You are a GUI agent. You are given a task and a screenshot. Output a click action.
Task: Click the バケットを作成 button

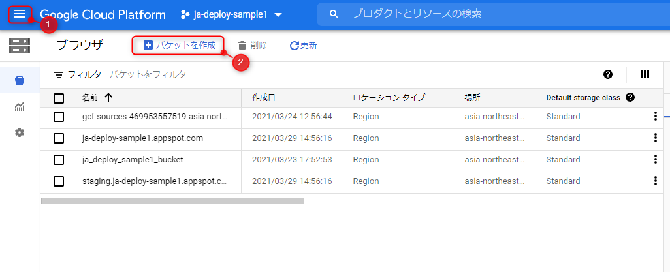(178, 45)
